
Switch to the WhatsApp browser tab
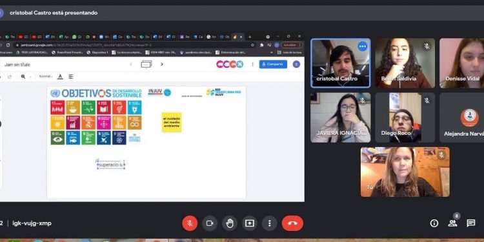(x=77, y=37)
